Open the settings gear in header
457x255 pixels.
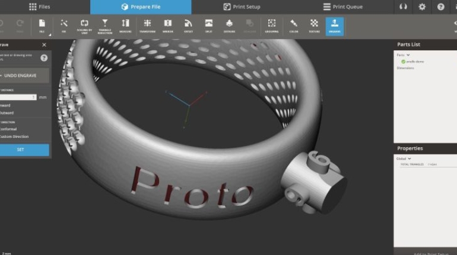tap(422, 7)
